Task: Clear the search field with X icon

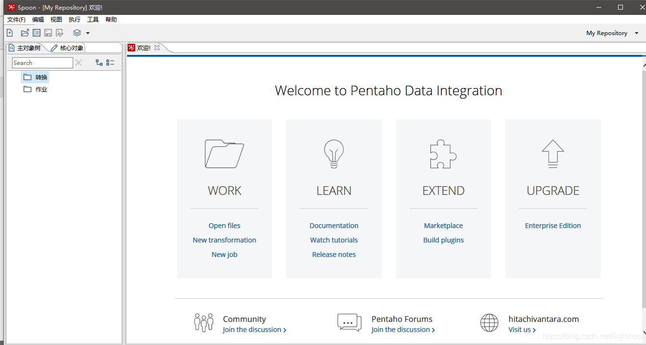Action: (x=78, y=63)
